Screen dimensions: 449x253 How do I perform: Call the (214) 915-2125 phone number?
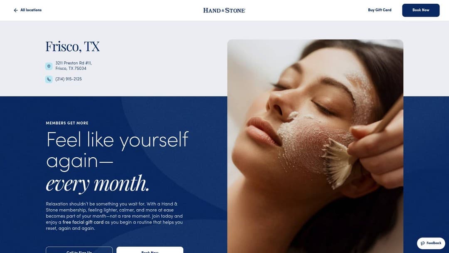[x=69, y=79]
